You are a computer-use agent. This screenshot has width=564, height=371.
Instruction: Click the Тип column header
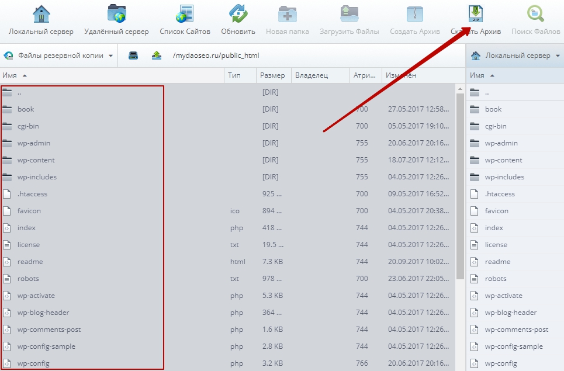pyautogui.click(x=240, y=75)
